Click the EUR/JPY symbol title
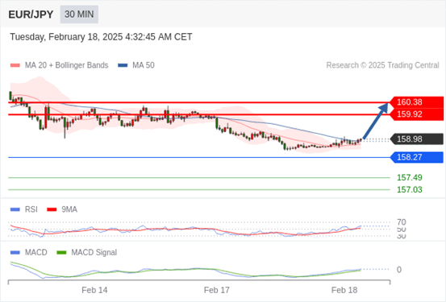This screenshot has height=302, width=446. click(31, 14)
